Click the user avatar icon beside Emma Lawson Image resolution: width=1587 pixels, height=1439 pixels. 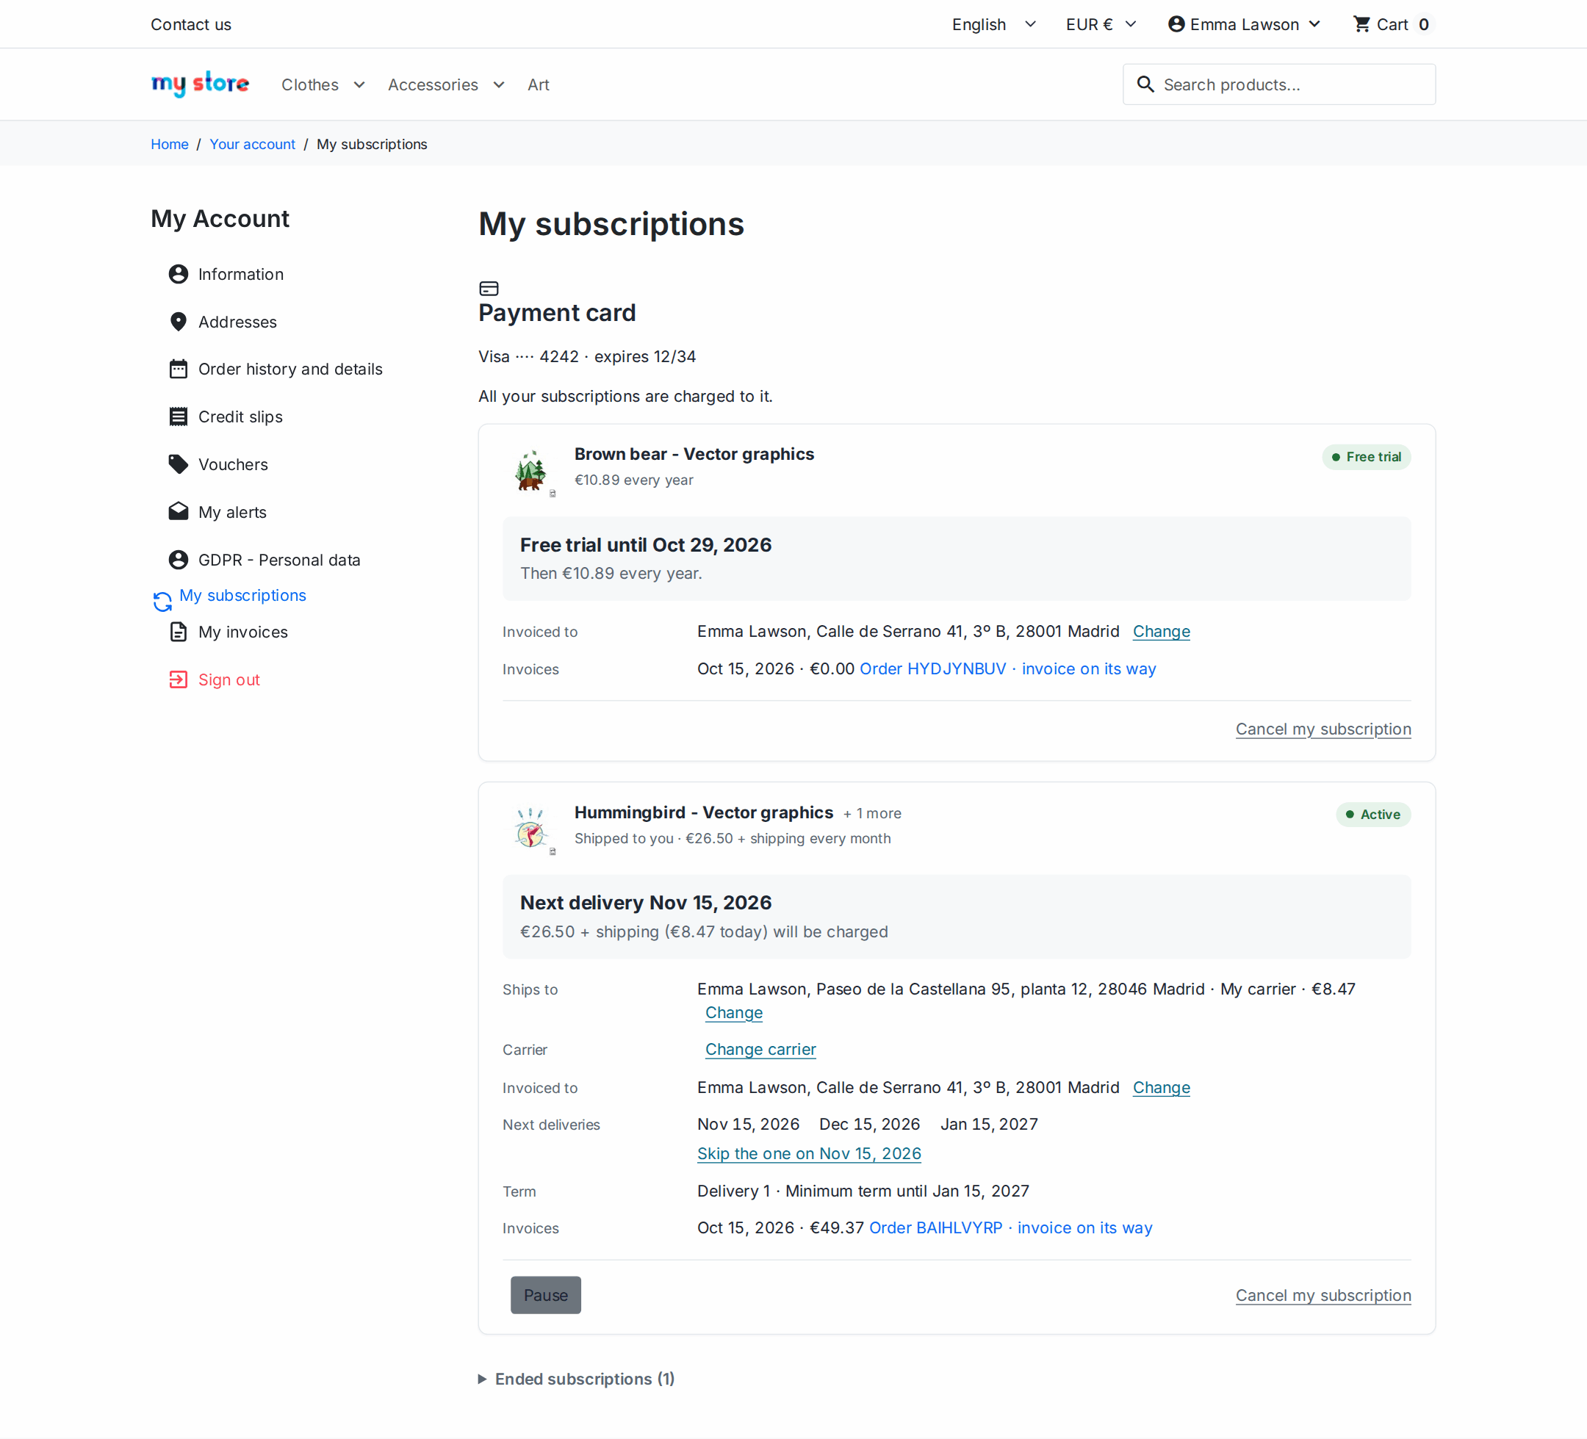point(1176,24)
